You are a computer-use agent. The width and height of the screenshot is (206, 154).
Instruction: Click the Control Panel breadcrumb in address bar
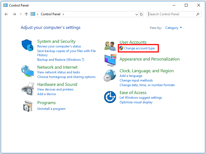(x=51, y=14)
